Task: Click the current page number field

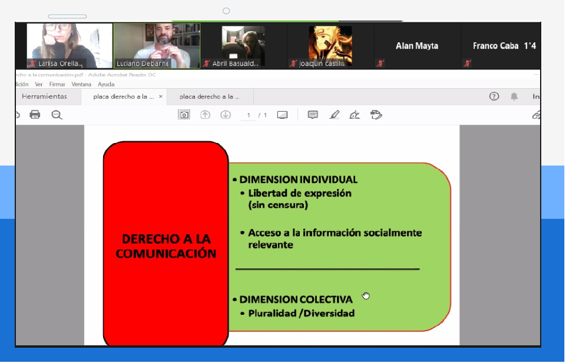Action: point(249,115)
